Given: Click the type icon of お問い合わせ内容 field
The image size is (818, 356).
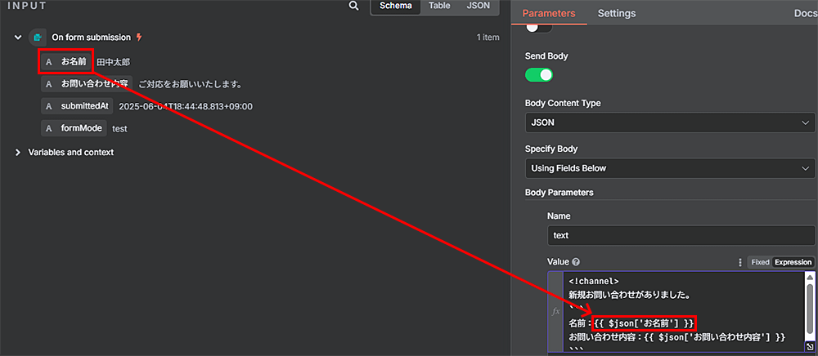Looking at the screenshot, I should [49, 84].
